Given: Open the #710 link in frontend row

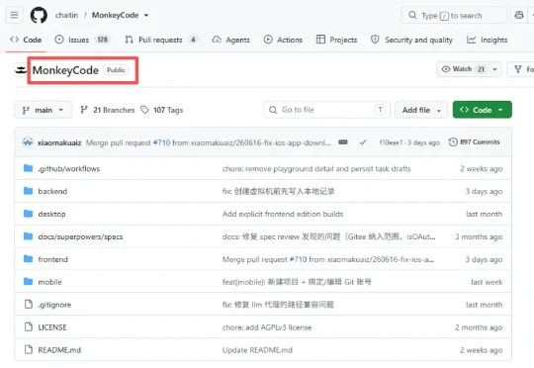Looking at the screenshot, I should [x=298, y=259].
